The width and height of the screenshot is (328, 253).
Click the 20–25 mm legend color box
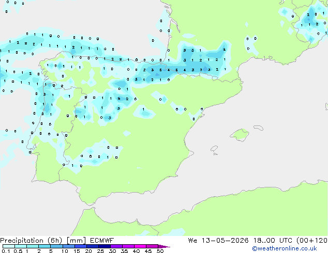click(93, 246)
